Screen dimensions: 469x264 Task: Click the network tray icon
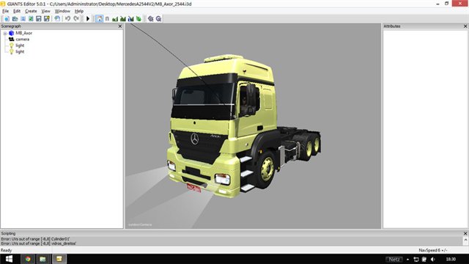(x=416, y=259)
